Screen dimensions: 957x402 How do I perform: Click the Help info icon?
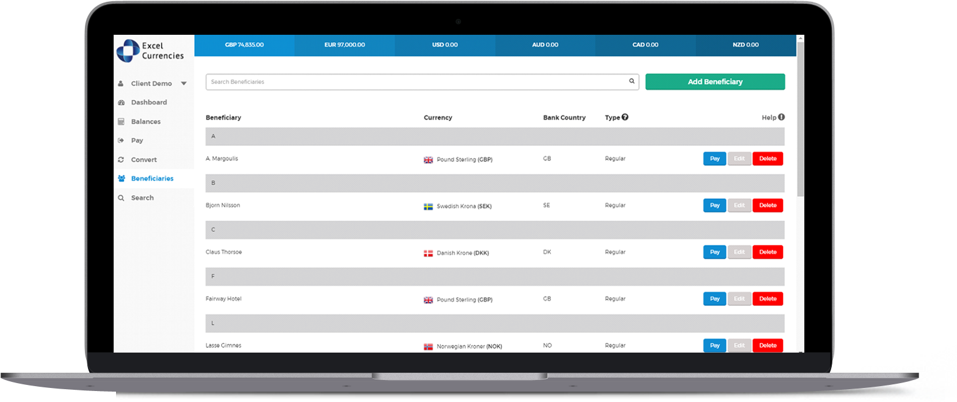coord(781,117)
